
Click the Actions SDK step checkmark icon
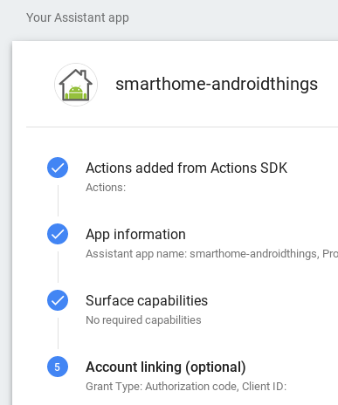click(x=58, y=168)
